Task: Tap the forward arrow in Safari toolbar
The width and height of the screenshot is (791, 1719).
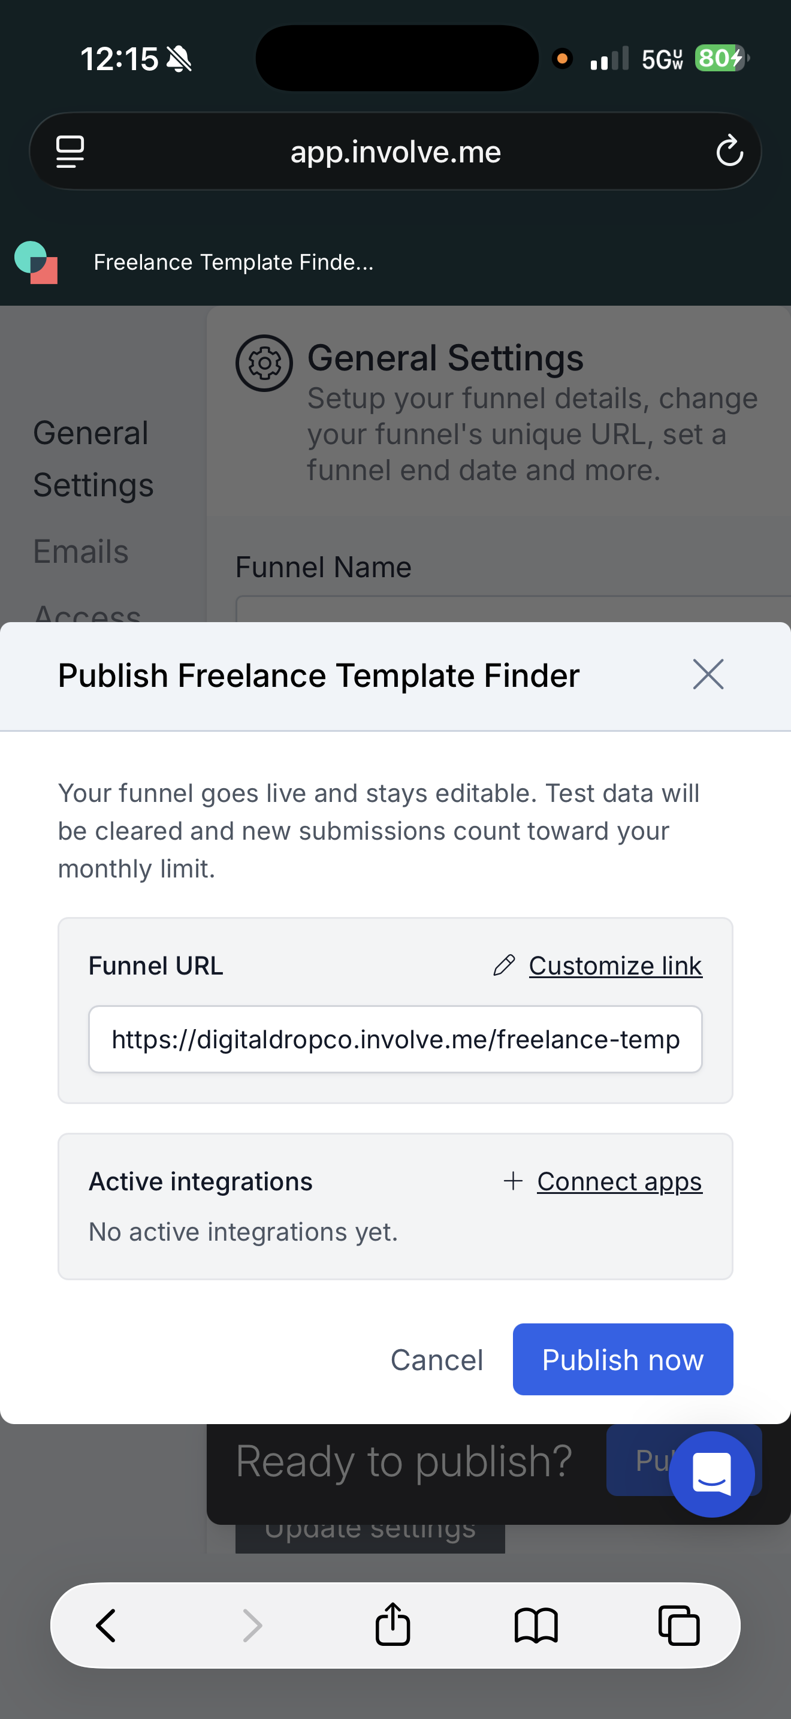Action: pyautogui.click(x=252, y=1624)
